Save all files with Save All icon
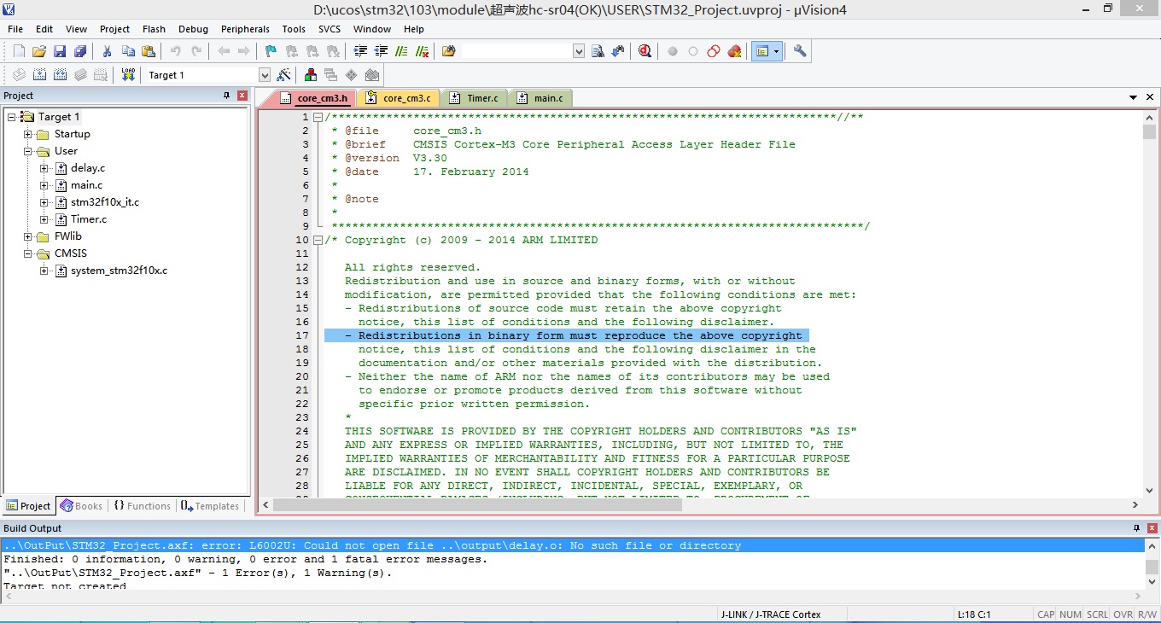The image size is (1161, 623). [80, 51]
